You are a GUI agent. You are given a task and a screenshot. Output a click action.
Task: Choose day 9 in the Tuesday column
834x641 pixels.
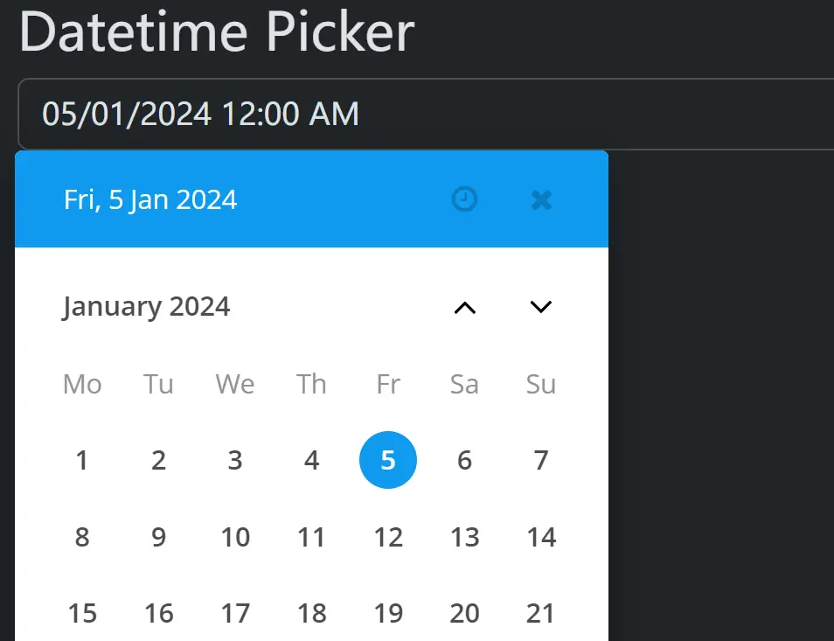[158, 537]
